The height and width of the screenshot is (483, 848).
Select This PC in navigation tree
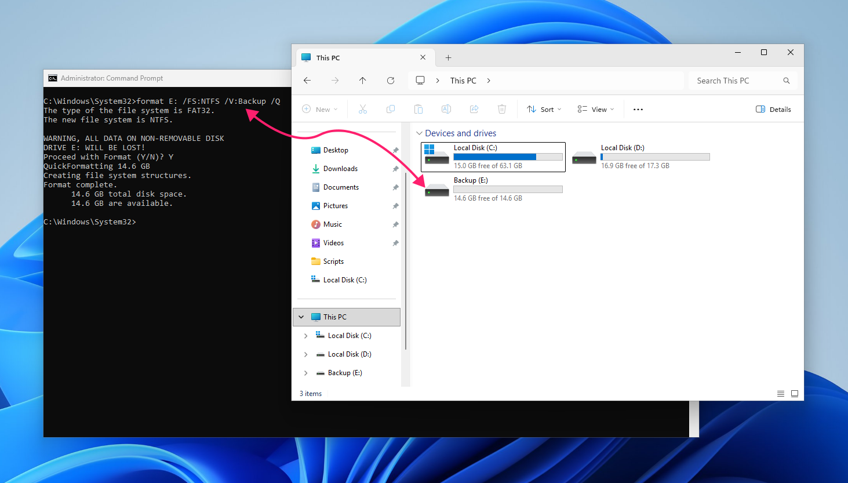(347, 317)
